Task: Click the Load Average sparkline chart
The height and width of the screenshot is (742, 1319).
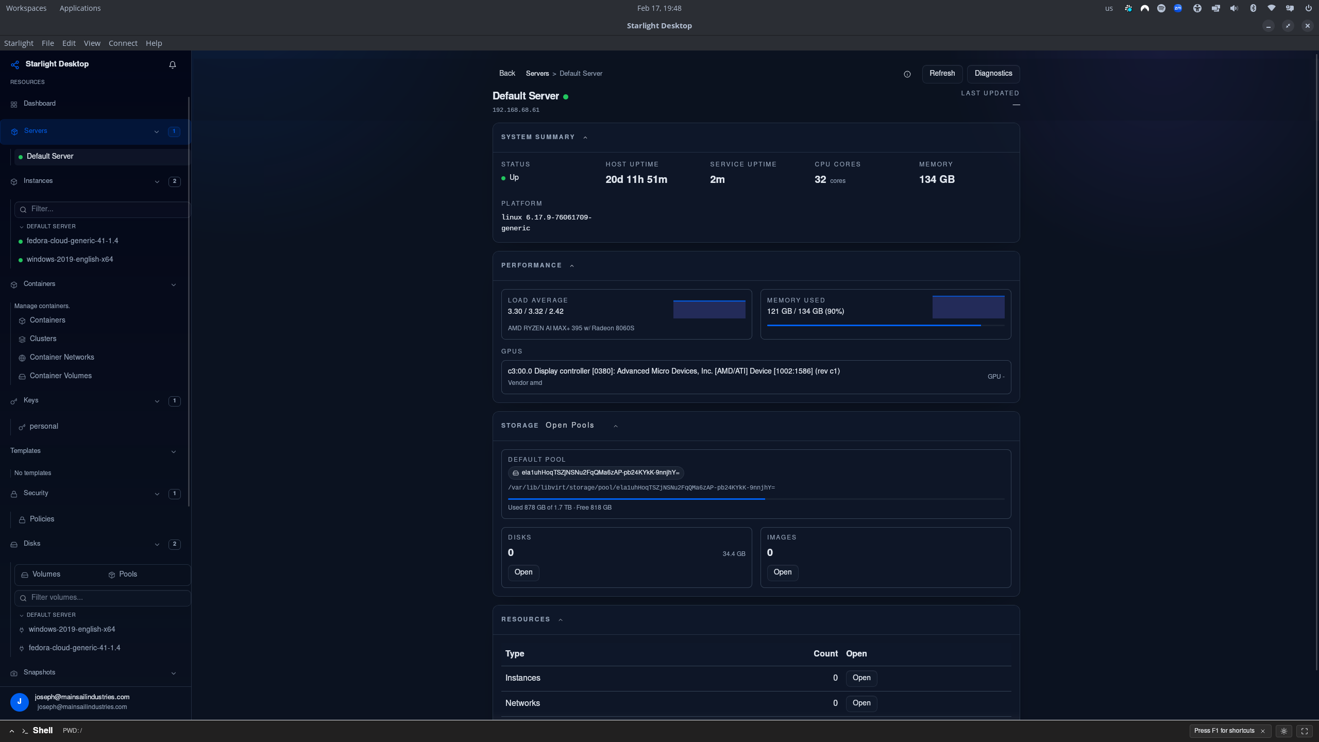Action: (709, 309)
